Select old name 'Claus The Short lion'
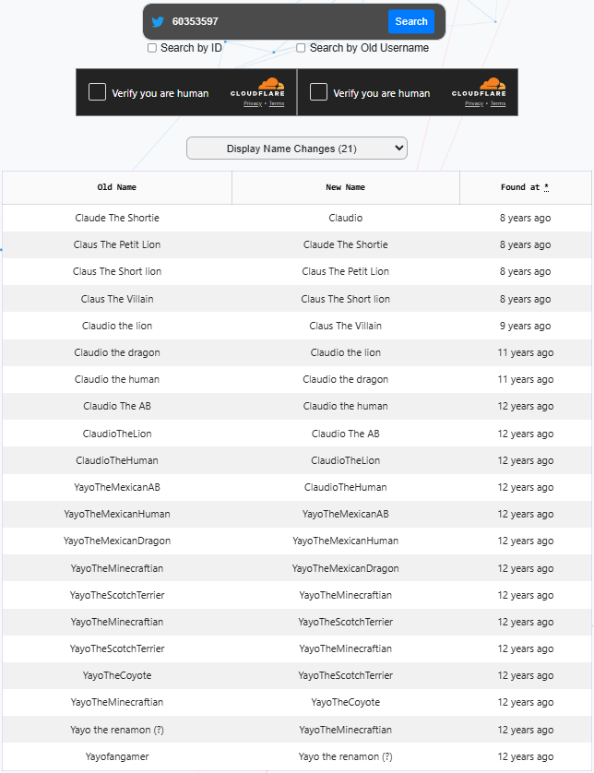 [117, 271]
